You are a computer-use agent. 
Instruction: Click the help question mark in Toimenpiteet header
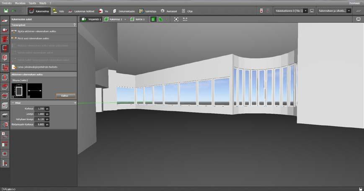(x=75, y=25)
